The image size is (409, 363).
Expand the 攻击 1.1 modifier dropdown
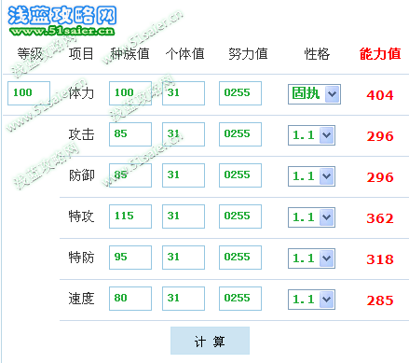(311, 135)
